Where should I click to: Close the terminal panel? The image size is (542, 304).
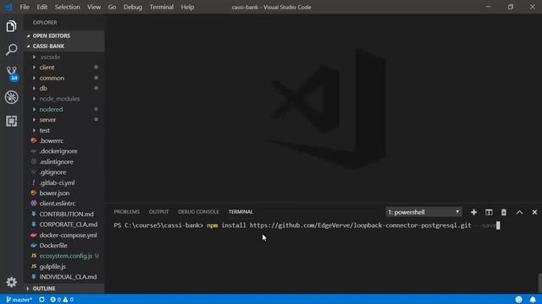pos(534,212)
